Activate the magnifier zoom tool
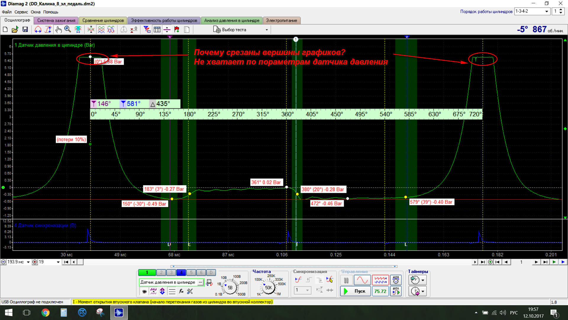Viewport: 568px width, 320px height. pyautogui.click(x=68, y=29)
